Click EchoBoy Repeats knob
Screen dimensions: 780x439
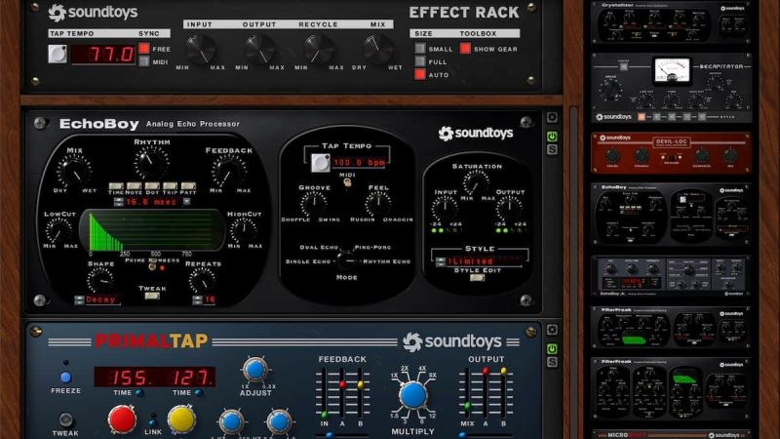pyautogui.click(x=202, y=281)
